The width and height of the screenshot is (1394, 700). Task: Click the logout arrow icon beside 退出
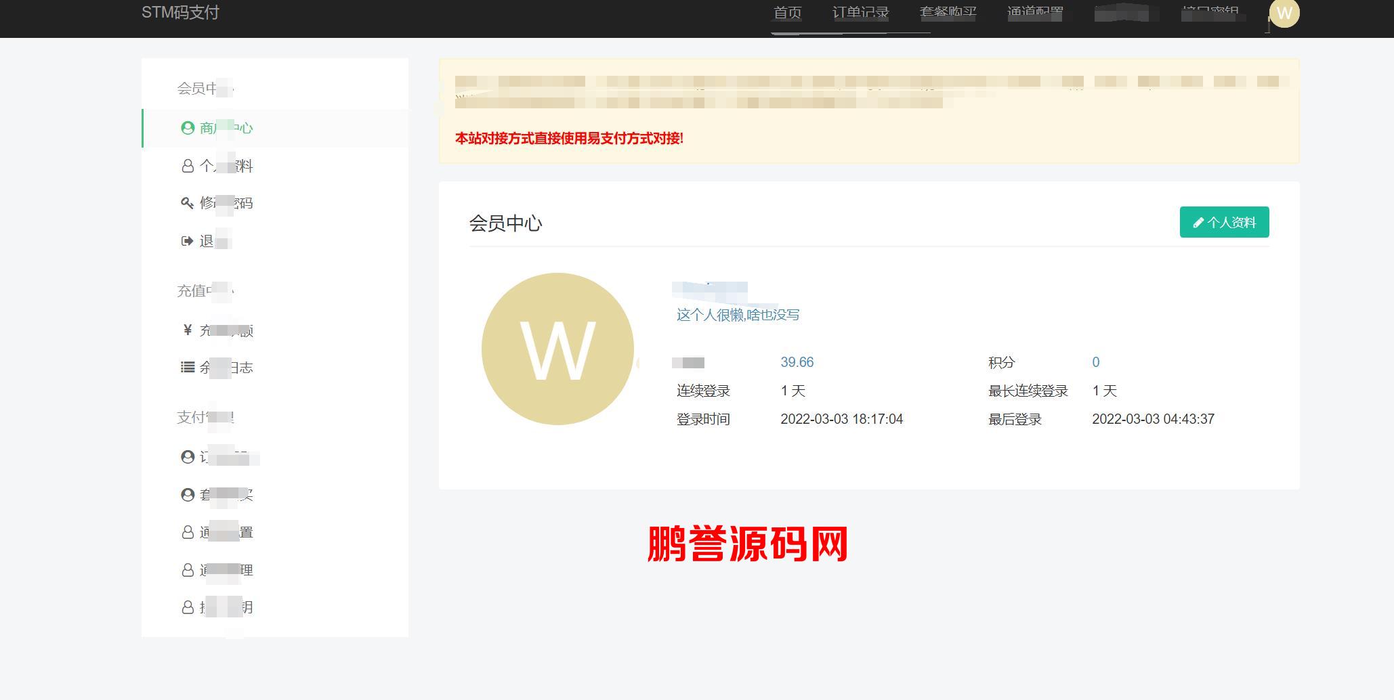tap(188, 241)
